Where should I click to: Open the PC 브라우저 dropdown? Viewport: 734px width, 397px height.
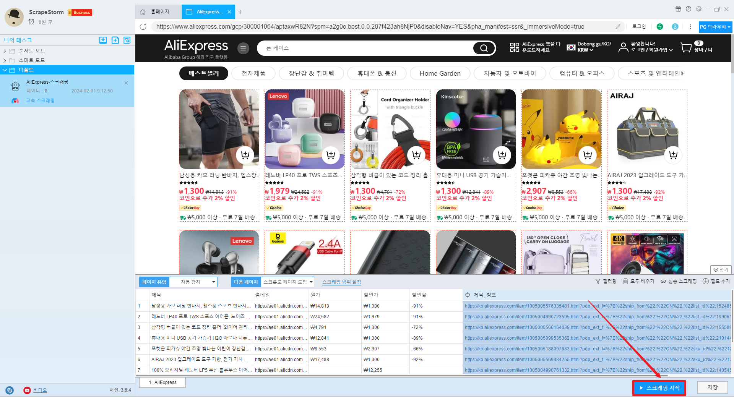click(715, 27)
